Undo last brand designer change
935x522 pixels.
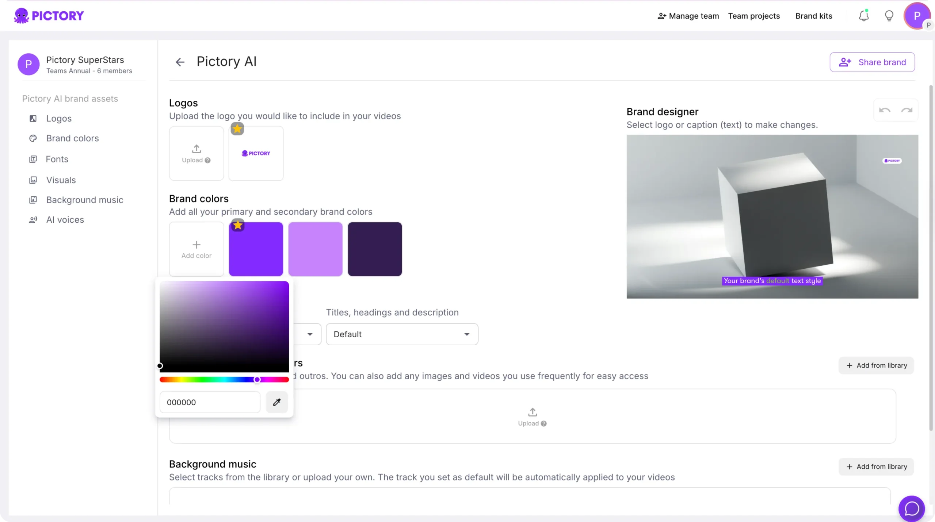885,110
